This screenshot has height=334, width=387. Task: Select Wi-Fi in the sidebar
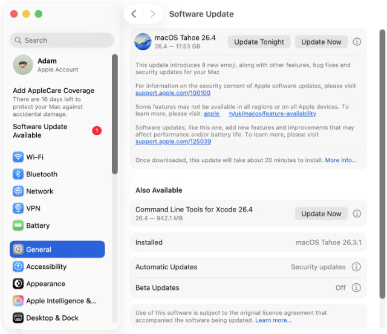tap(57, 157)
